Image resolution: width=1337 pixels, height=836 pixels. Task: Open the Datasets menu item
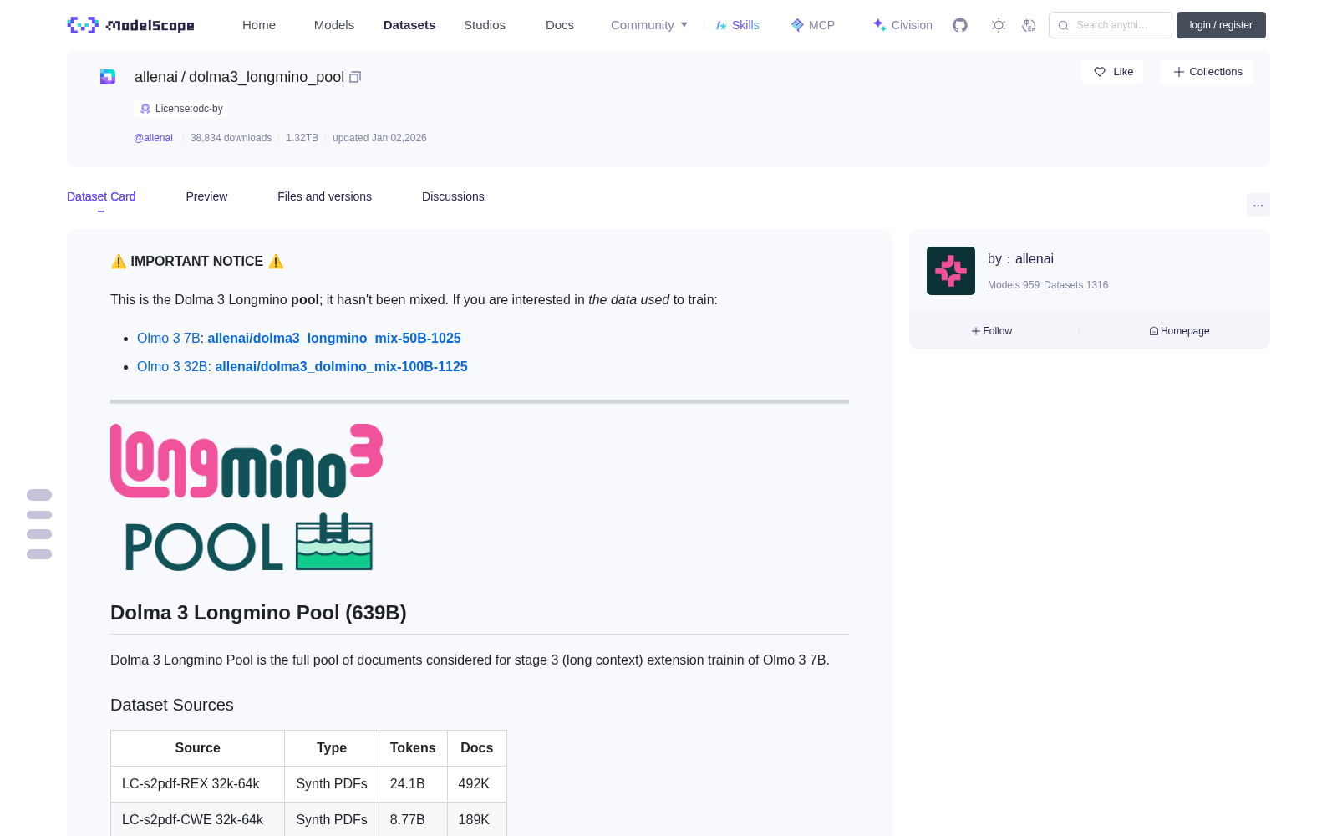[409, 25]
